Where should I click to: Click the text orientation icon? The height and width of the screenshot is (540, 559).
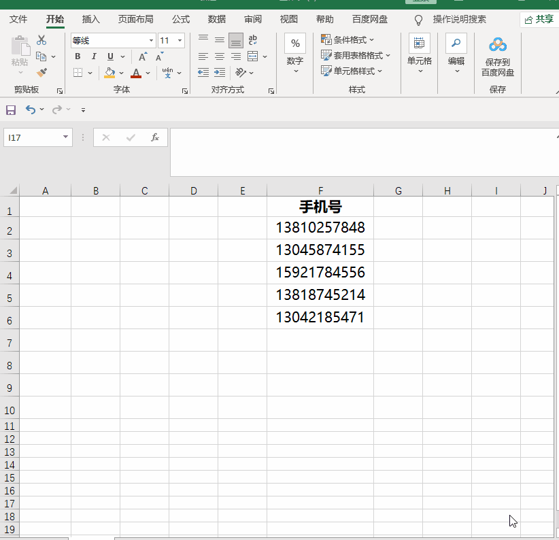[x=241, y=73]
